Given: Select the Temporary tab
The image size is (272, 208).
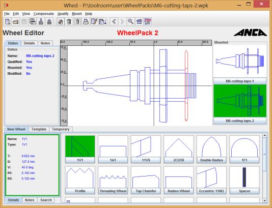Looking at the screenshot, I should click(x=61, y=129).
